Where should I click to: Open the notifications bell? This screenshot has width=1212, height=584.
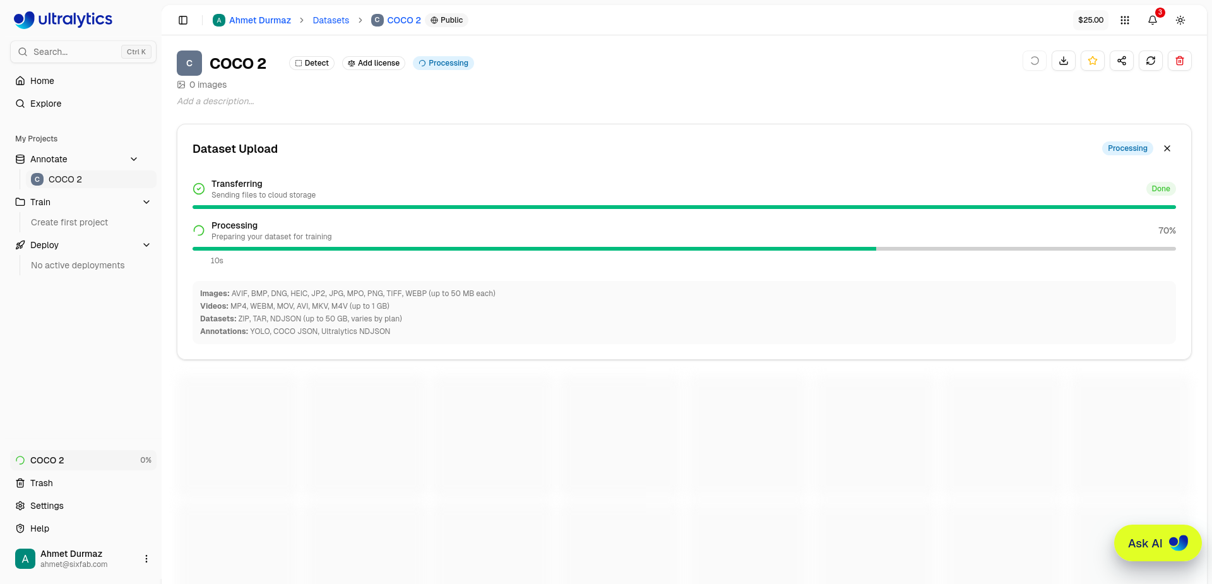click(1153, 20)
